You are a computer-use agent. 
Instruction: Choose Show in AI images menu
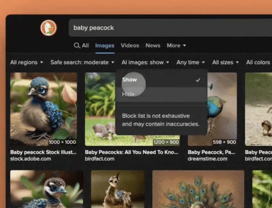(x=161, y=80)
